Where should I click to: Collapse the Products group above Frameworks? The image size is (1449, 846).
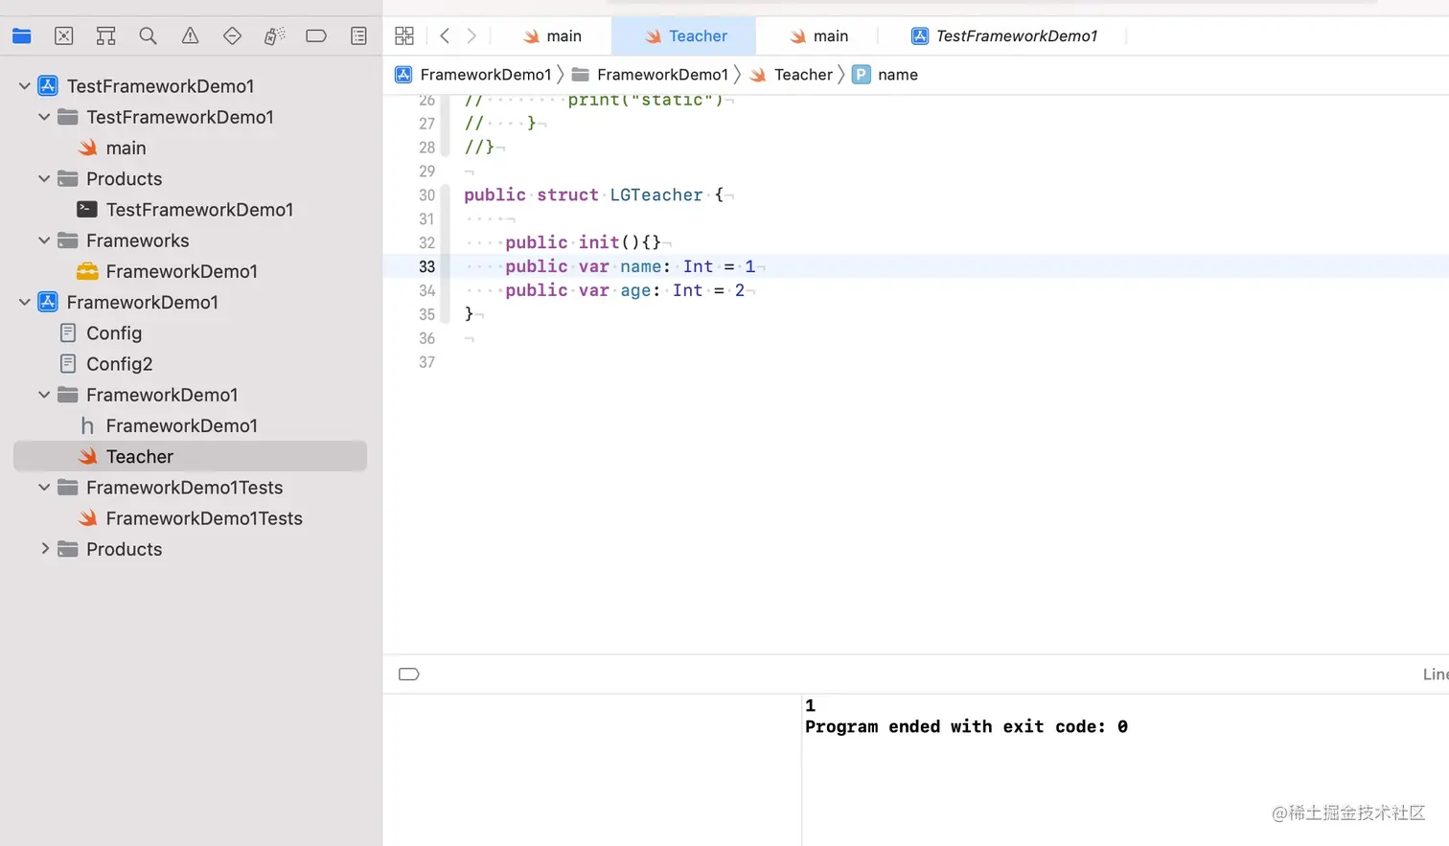(x=44, y=179)
